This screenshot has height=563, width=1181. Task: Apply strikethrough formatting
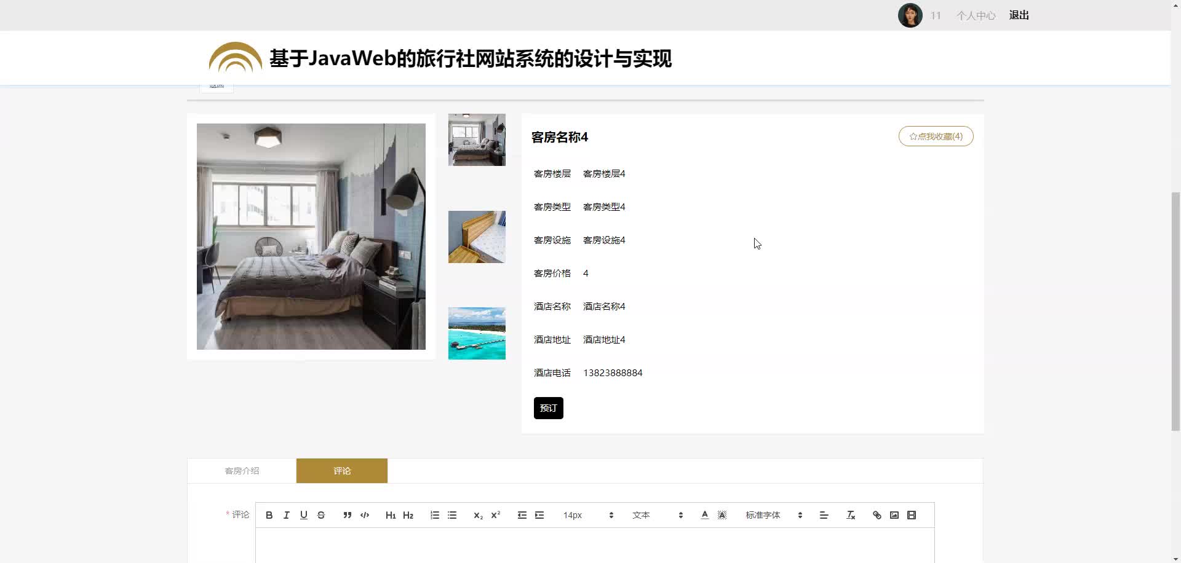[x=320, y=515]
